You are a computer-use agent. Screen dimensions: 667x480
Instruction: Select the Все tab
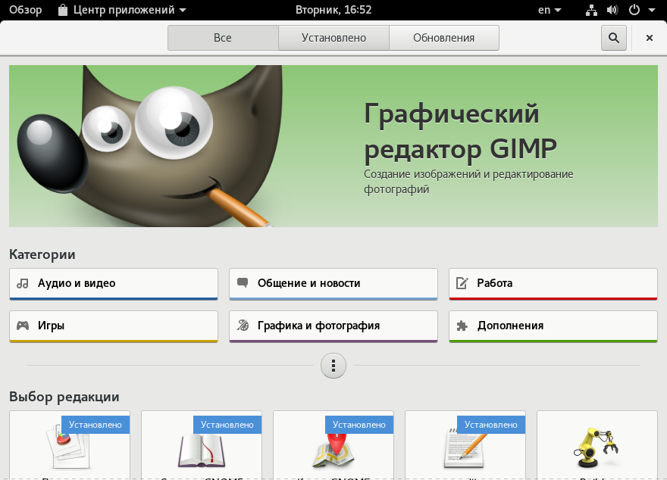(223, 38)
